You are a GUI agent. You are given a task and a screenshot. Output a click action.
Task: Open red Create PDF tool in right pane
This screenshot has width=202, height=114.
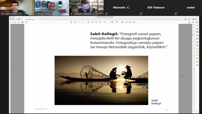(x=197, y=29)
